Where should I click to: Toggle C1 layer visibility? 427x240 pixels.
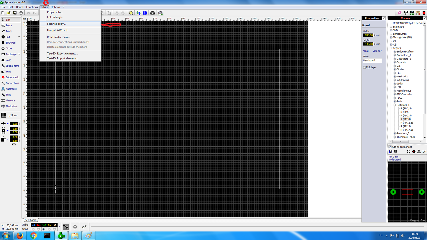pyautogui.click(x=33, y=225)
